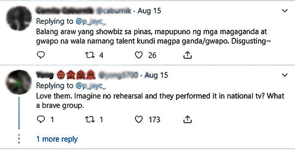Like the tweet with 26 likes
This screenshot has height=150, width=295.
(x=139, y=55)
